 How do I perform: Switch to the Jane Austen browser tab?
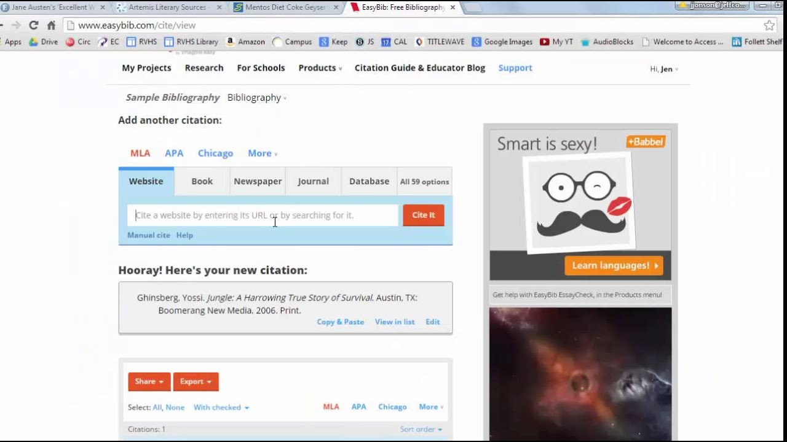(52, 7)
